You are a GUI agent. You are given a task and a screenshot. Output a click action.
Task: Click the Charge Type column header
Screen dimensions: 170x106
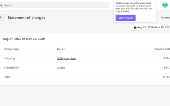(12, 49)
